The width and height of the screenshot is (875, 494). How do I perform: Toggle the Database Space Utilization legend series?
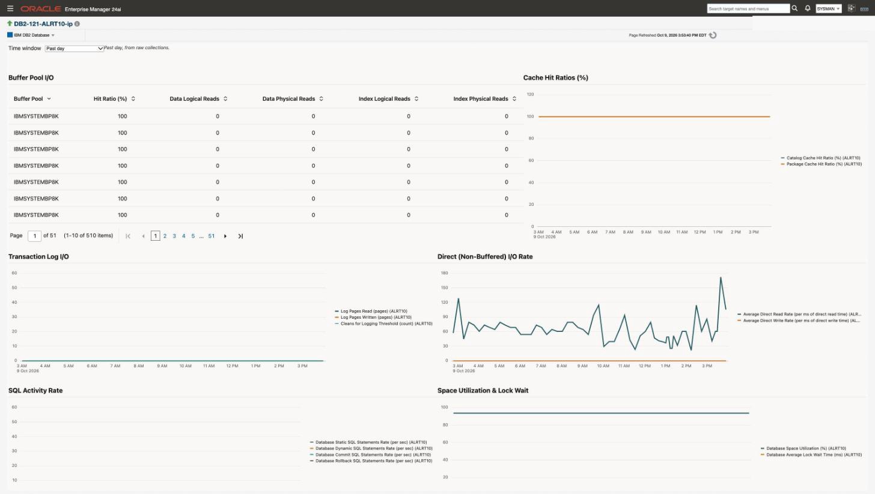[803, 448]
